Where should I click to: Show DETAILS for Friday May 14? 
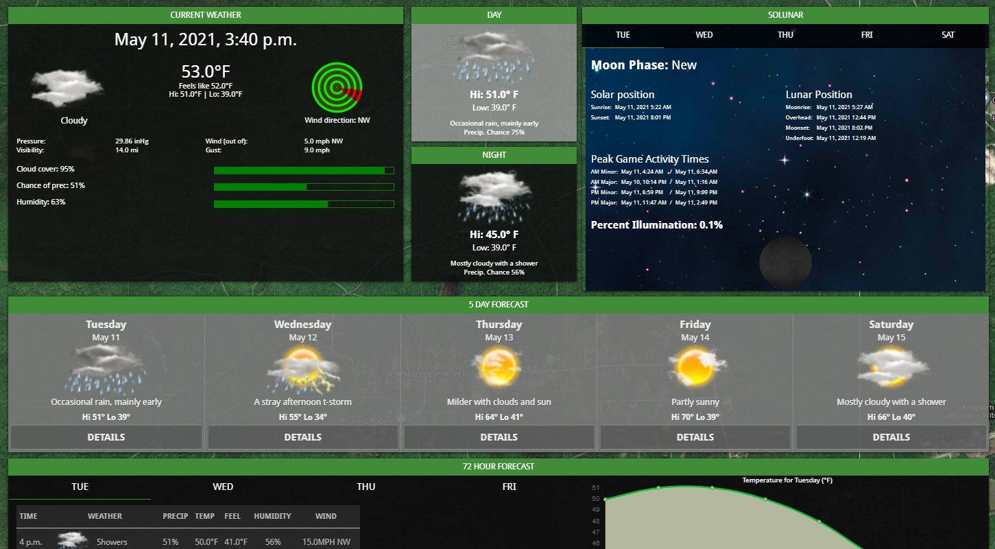pyautogui.click(x=695, y=437)
